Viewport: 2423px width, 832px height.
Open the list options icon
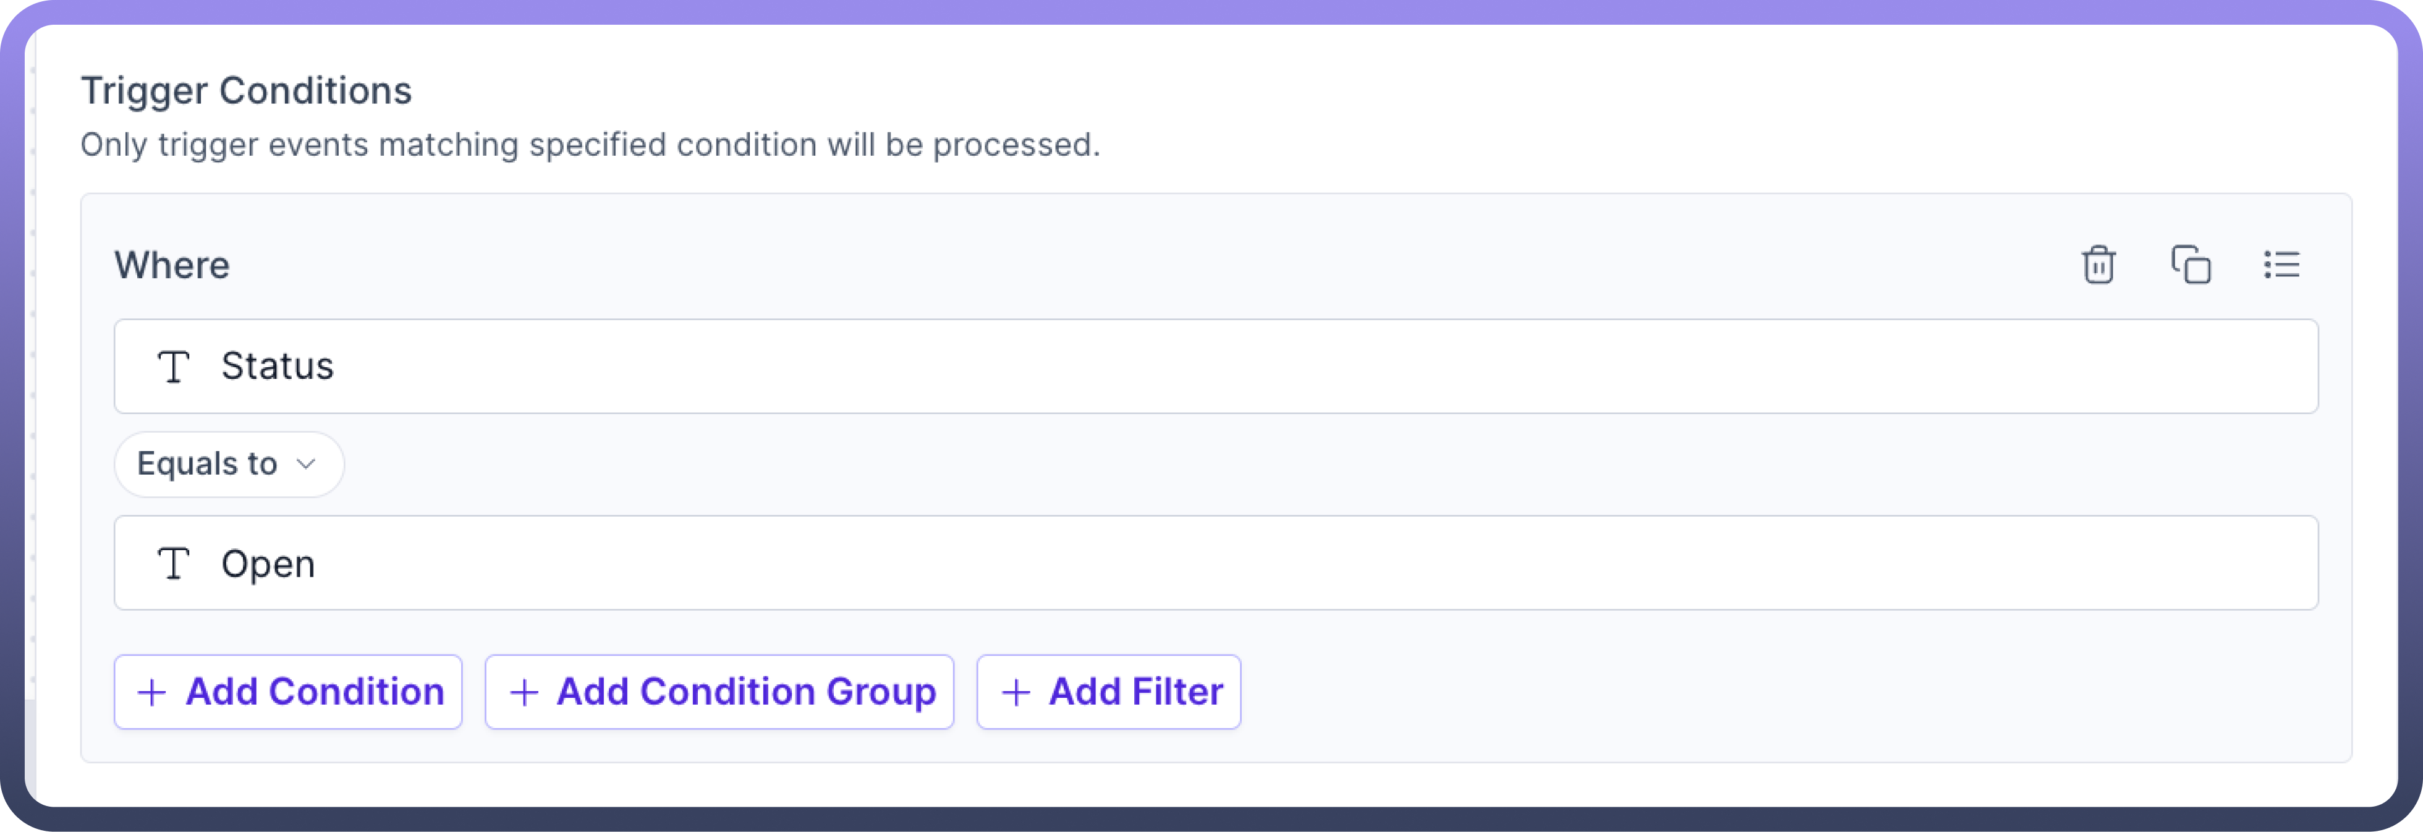tap(2281, 265)
